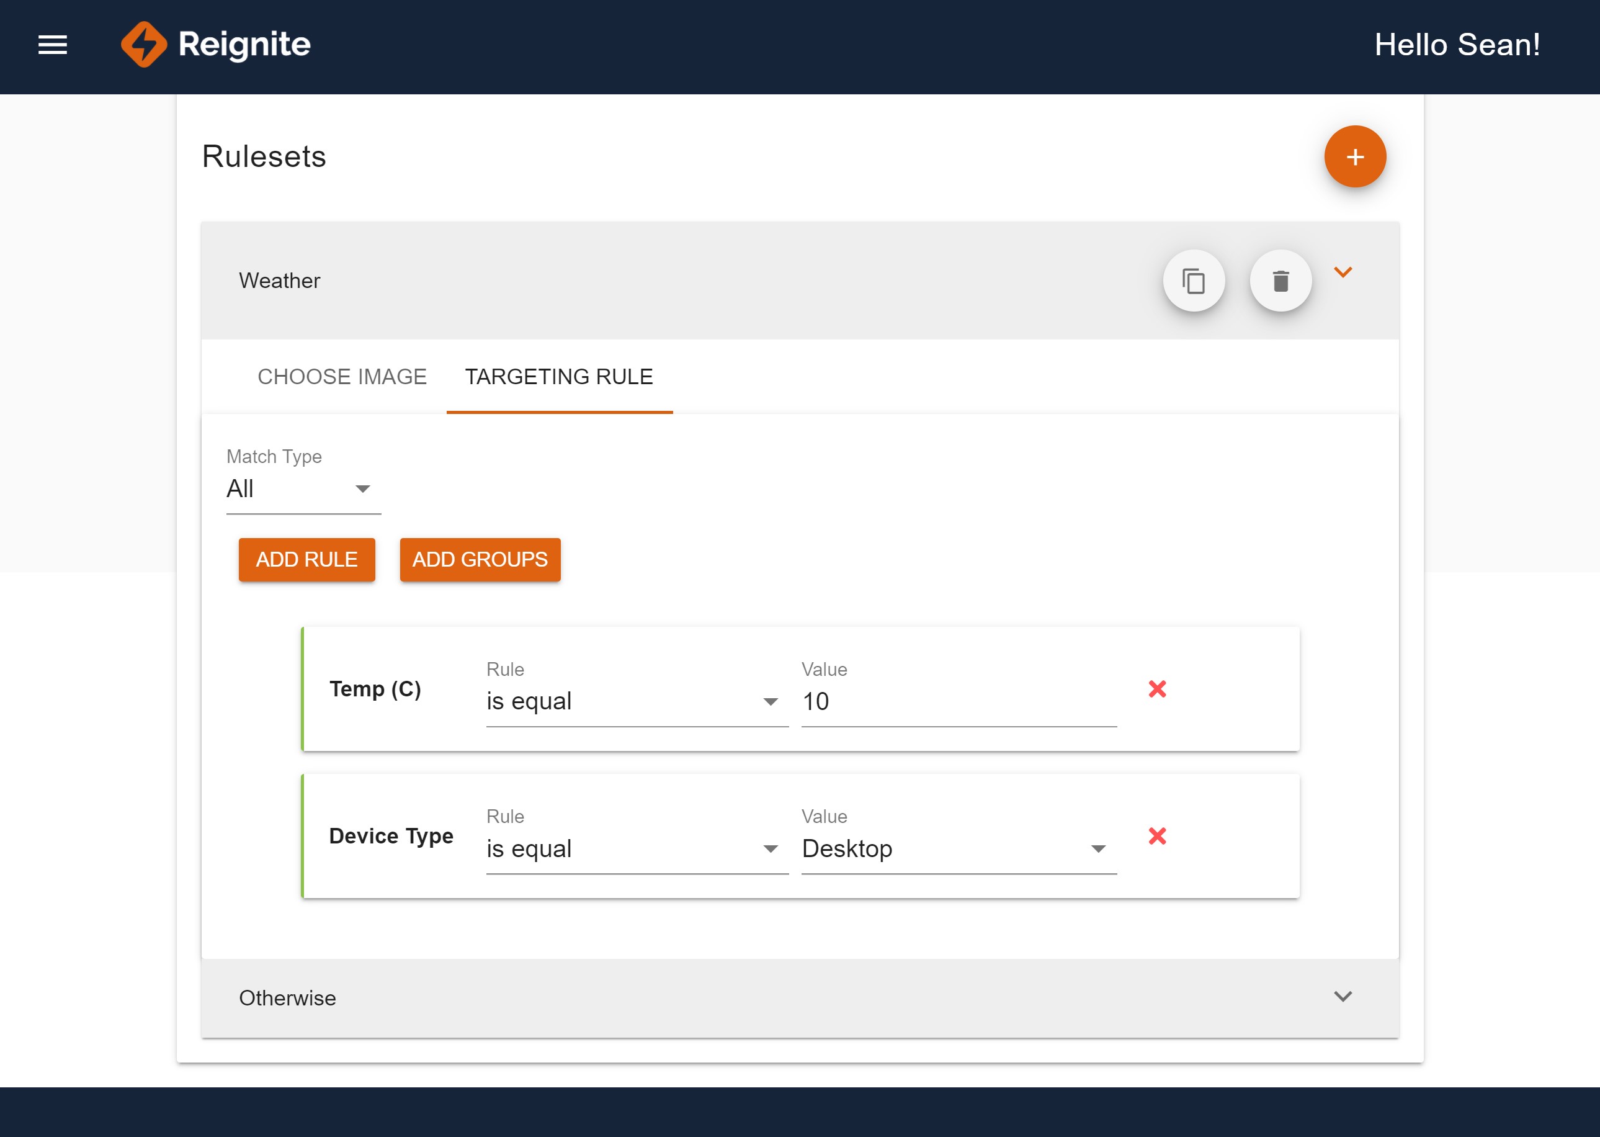Collapse the Weather ruleset panel
The width and height of the screenshot is (1600, 1137).
1343,272
